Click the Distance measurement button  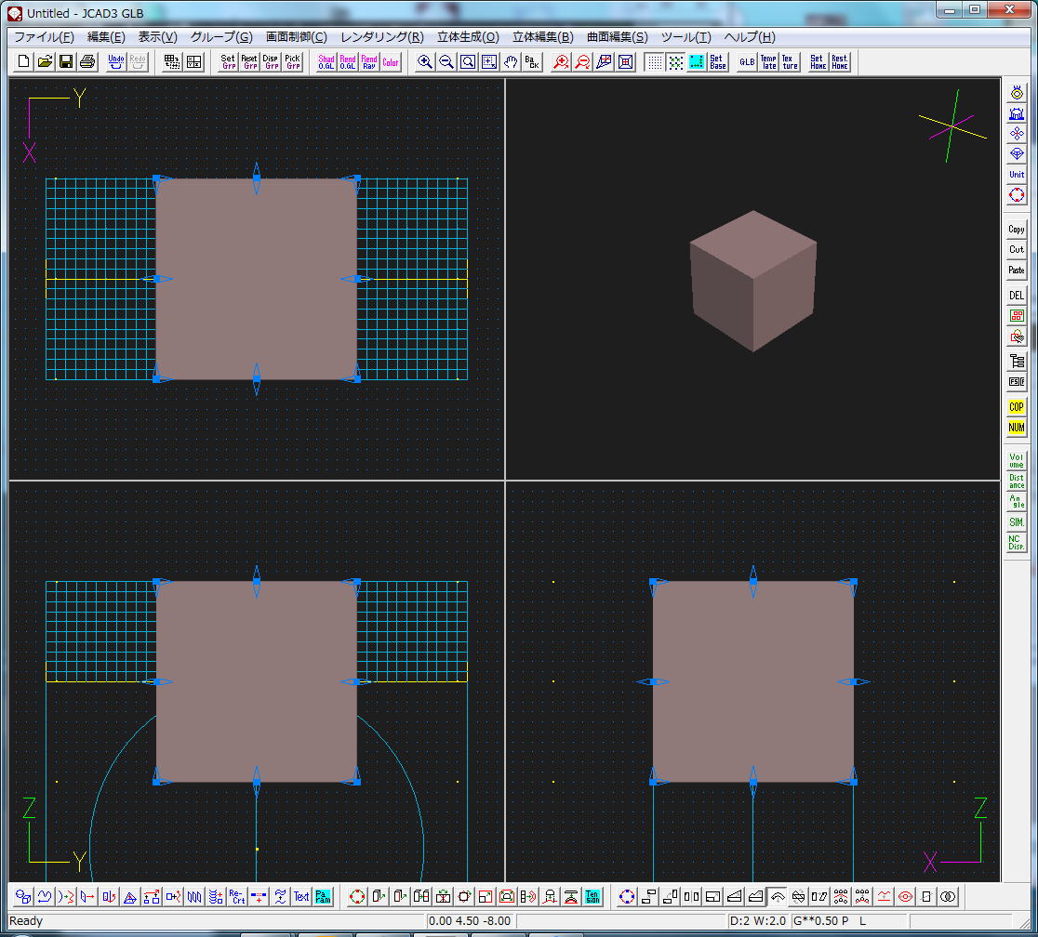1017,482
